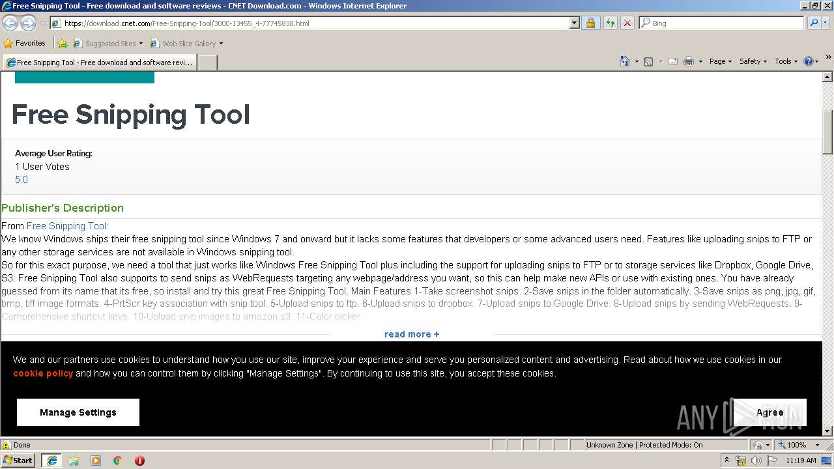
Task: Open a new blank tab
Action: pos(207,63)
